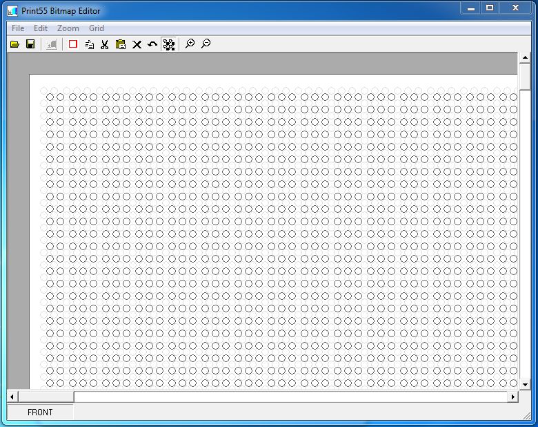538x427 pixels.
Task: Open the Edit menu
Action: tap(41, 28)
